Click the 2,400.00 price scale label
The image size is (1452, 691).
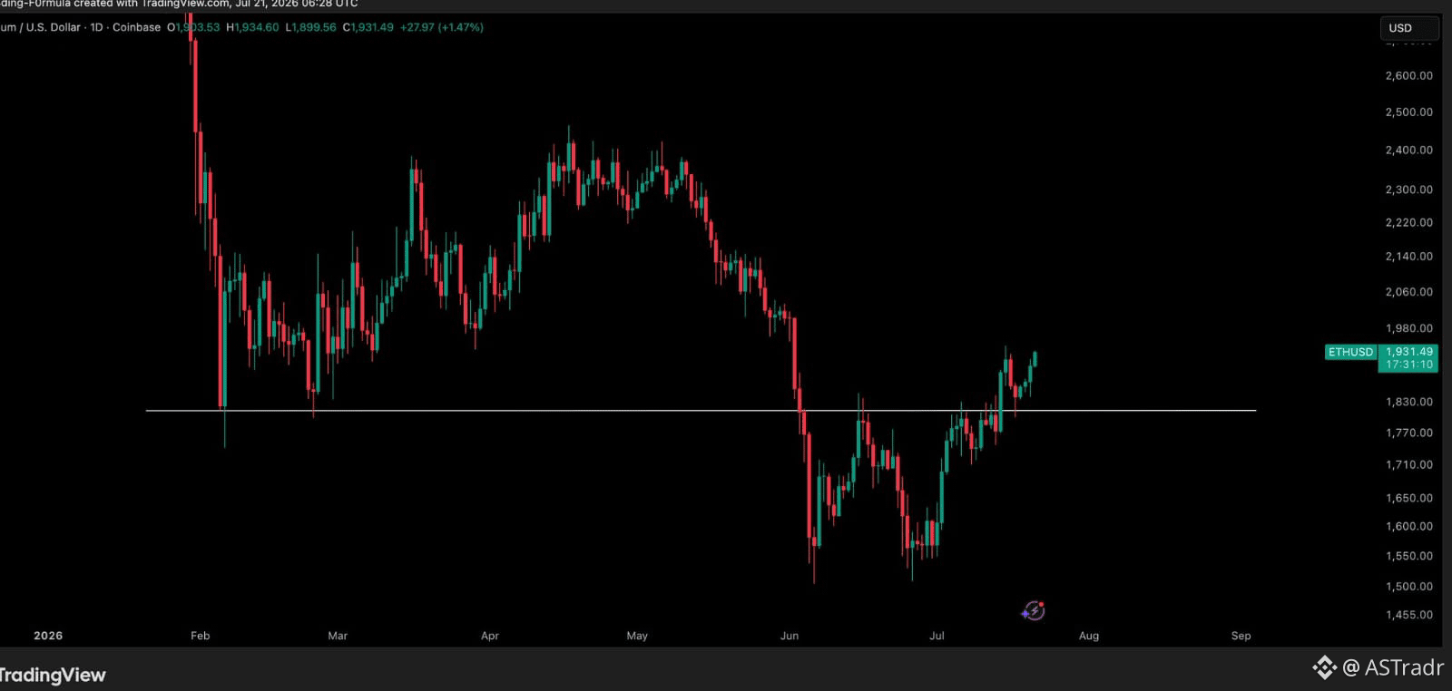(x=1409, y=151)
